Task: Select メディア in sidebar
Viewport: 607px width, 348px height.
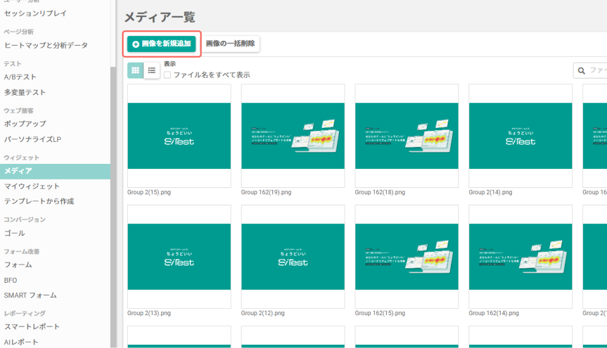Action: click(x=55, y=171)
